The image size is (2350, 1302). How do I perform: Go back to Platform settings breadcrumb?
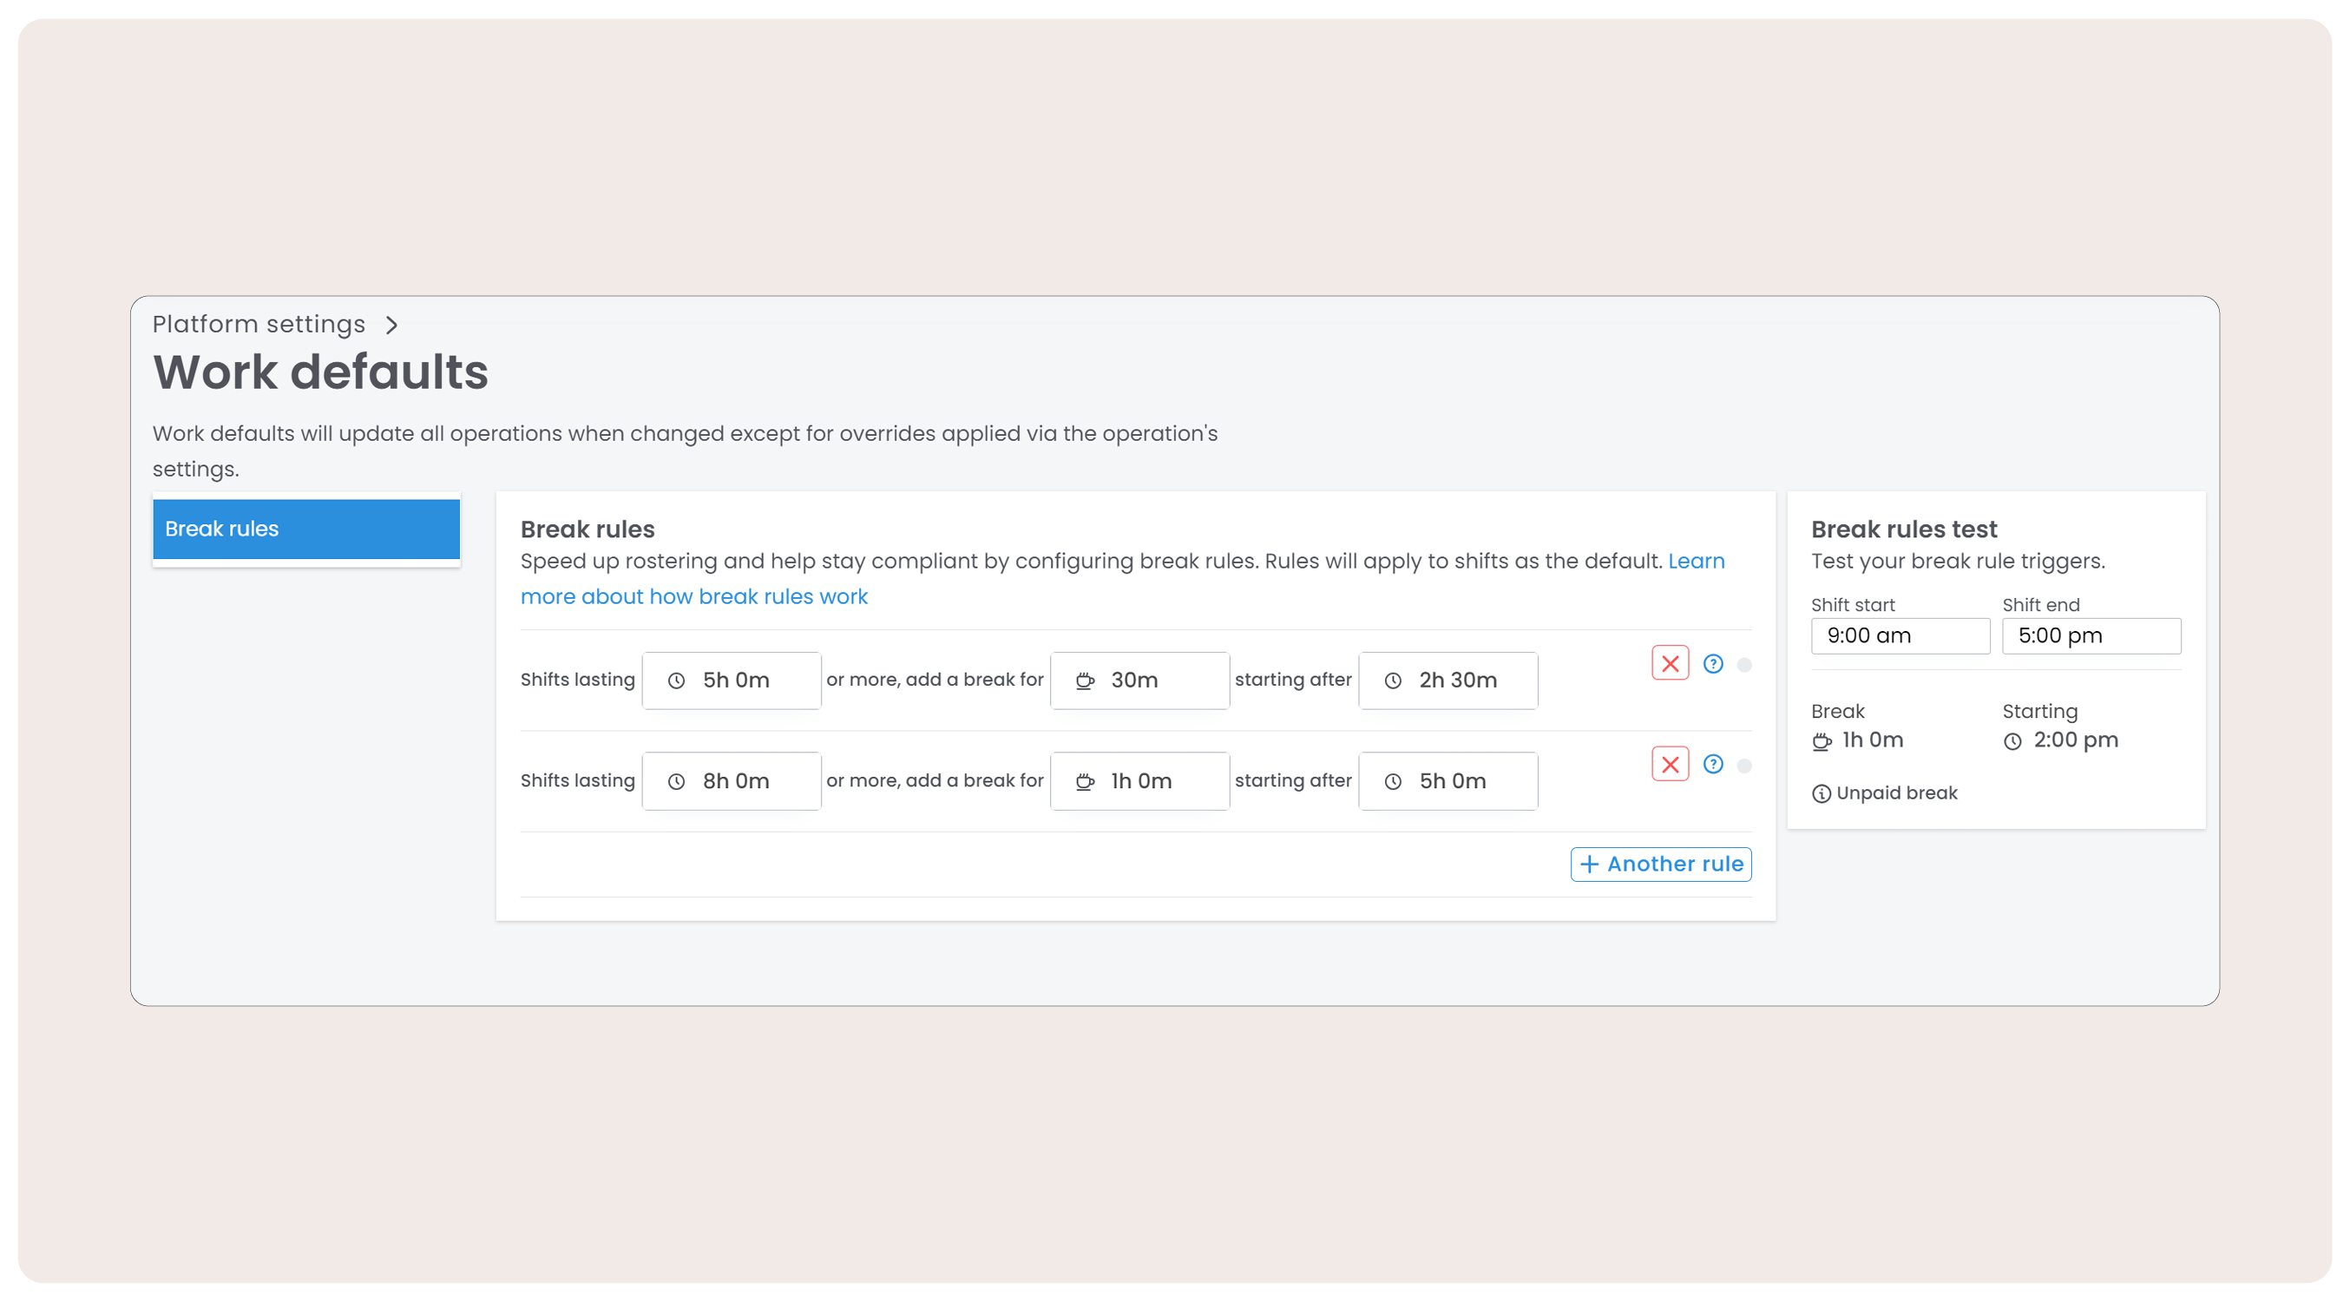[259, 324]
